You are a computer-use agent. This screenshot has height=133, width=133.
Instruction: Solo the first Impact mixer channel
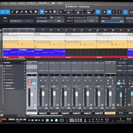point(34,81)
